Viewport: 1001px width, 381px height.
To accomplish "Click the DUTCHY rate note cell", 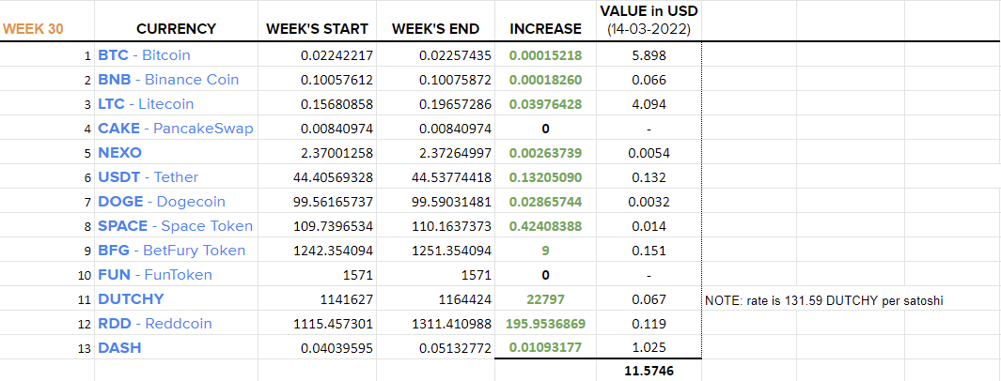I will (823, 300).
